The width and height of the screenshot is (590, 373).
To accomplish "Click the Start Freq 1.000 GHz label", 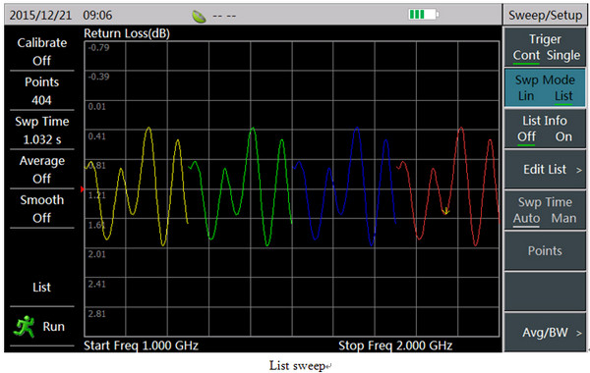I will point(141,346).
